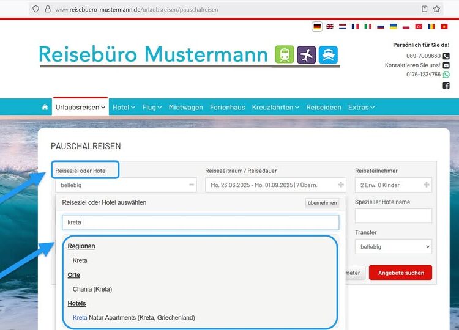Choose Kreta Natur Apartments hotel suggestion
Image resolution: width=459 pixels, height=330 pixels.
134,317
